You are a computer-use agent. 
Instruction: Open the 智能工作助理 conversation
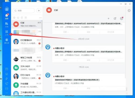(x=27, y=59)
